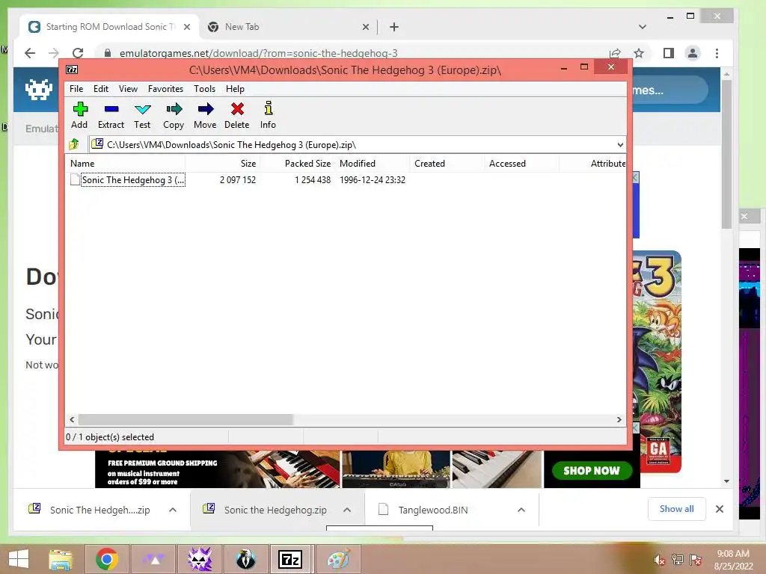Viewport: 766px width, 574px height.
Task: Click the emulatorgames site logo
Action: click(39, 90)
